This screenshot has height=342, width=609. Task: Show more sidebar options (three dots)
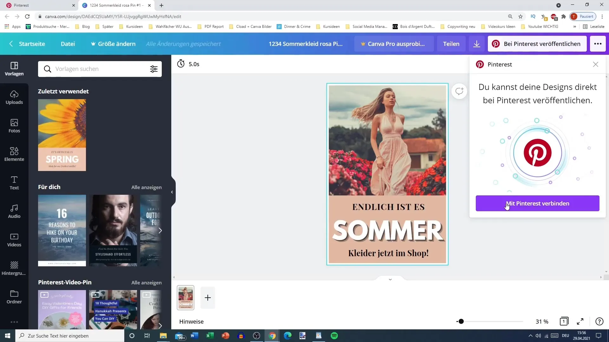click(x=14, y=322)
